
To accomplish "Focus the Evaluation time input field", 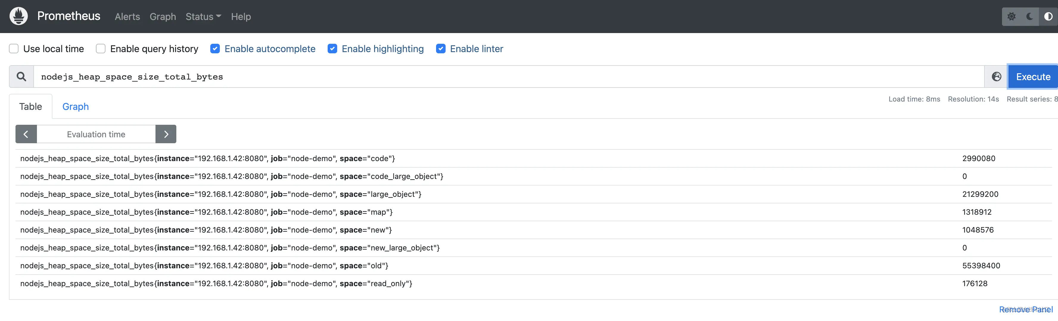I will click(96, 134).
